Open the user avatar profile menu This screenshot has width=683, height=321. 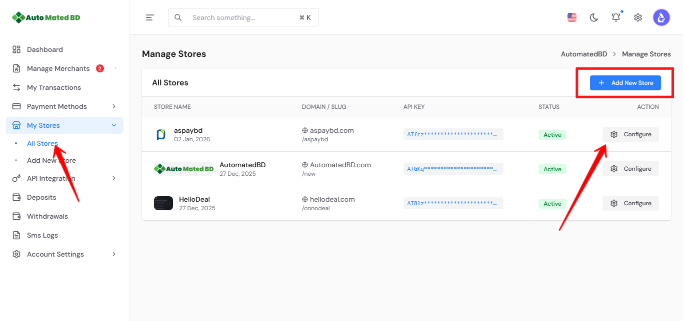[661, 17]
